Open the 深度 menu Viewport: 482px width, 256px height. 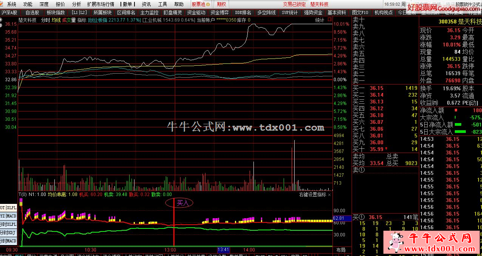[44, 4]
